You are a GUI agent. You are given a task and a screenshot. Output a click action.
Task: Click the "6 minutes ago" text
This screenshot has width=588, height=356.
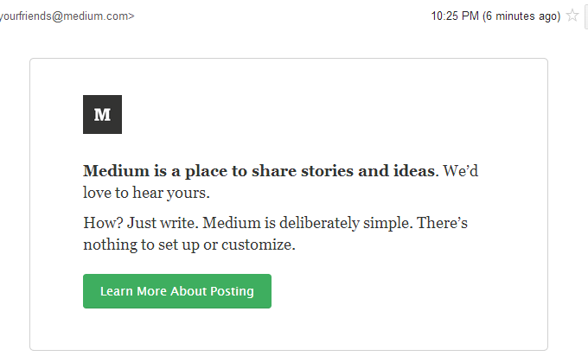click(x=521, y=16)
